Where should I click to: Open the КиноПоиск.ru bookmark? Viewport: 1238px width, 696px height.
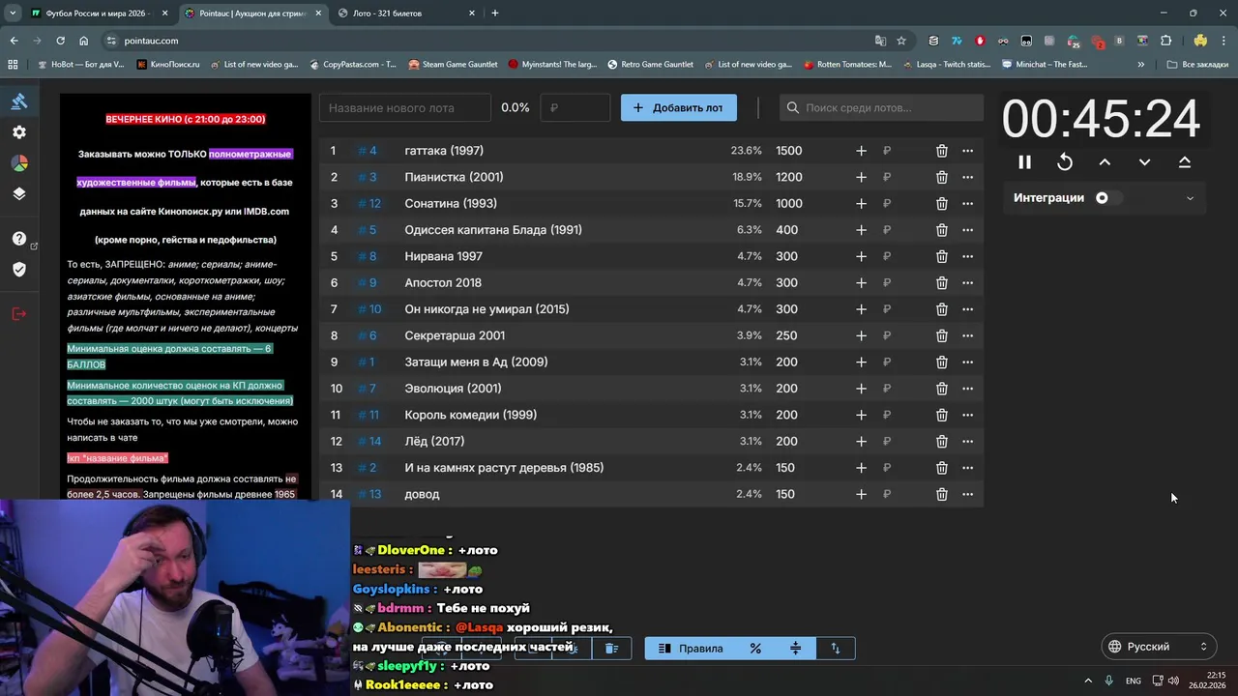[x=168, y=65]
